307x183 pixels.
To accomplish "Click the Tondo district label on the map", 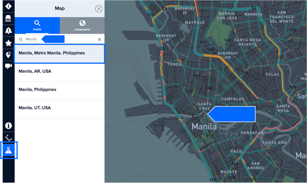I will coord(174,64).
